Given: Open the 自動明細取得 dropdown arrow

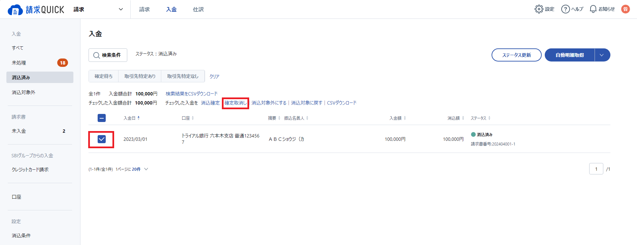Looking at the screenshot, I should click(x=602, y=55).
